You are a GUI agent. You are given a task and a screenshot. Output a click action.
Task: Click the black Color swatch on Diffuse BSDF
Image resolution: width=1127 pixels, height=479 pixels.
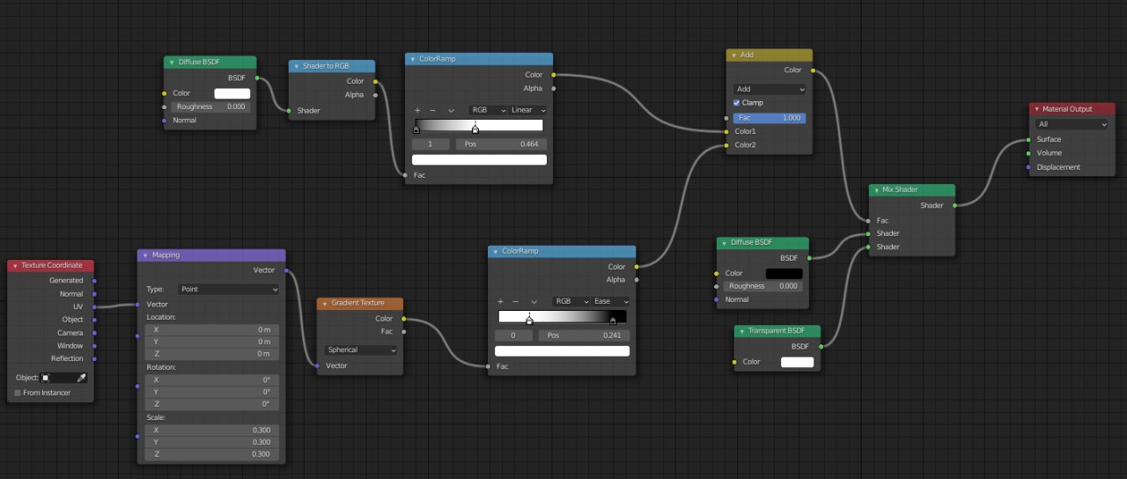pos(784,274)
